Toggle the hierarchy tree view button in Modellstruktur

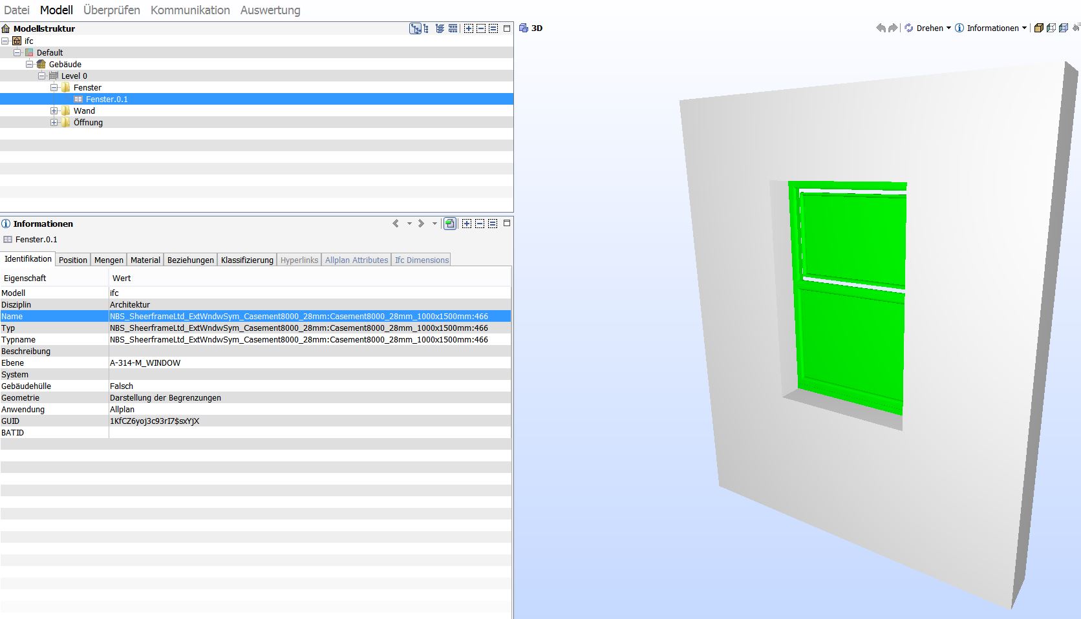(415, 28)
